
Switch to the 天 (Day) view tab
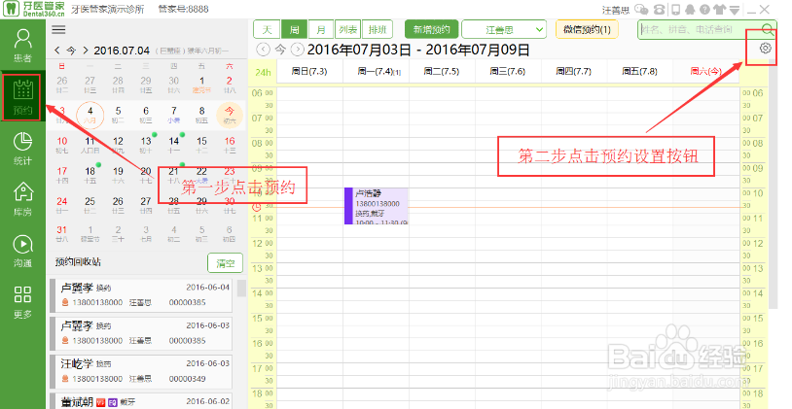pyautogui.click(x=267, y=30)
